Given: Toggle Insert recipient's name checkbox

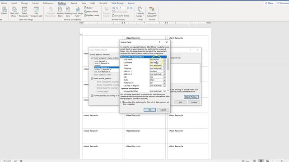Looking at the screenshot, I should pyautogui.click(x=92, y=58).
